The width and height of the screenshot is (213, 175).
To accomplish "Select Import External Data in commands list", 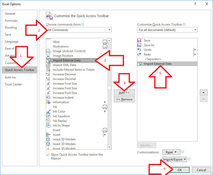I will coord(77,60).
